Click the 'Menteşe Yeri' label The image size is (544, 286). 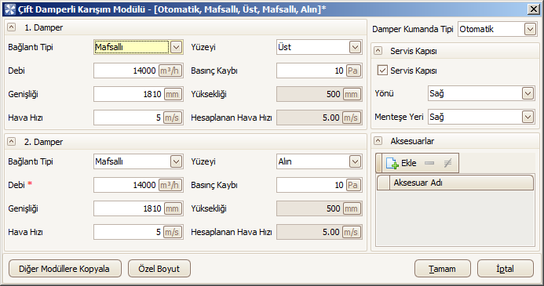(399, 117)
